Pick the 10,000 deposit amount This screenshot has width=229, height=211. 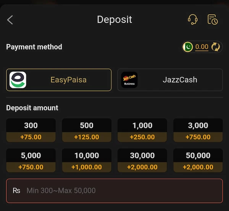tap(87, 160)
